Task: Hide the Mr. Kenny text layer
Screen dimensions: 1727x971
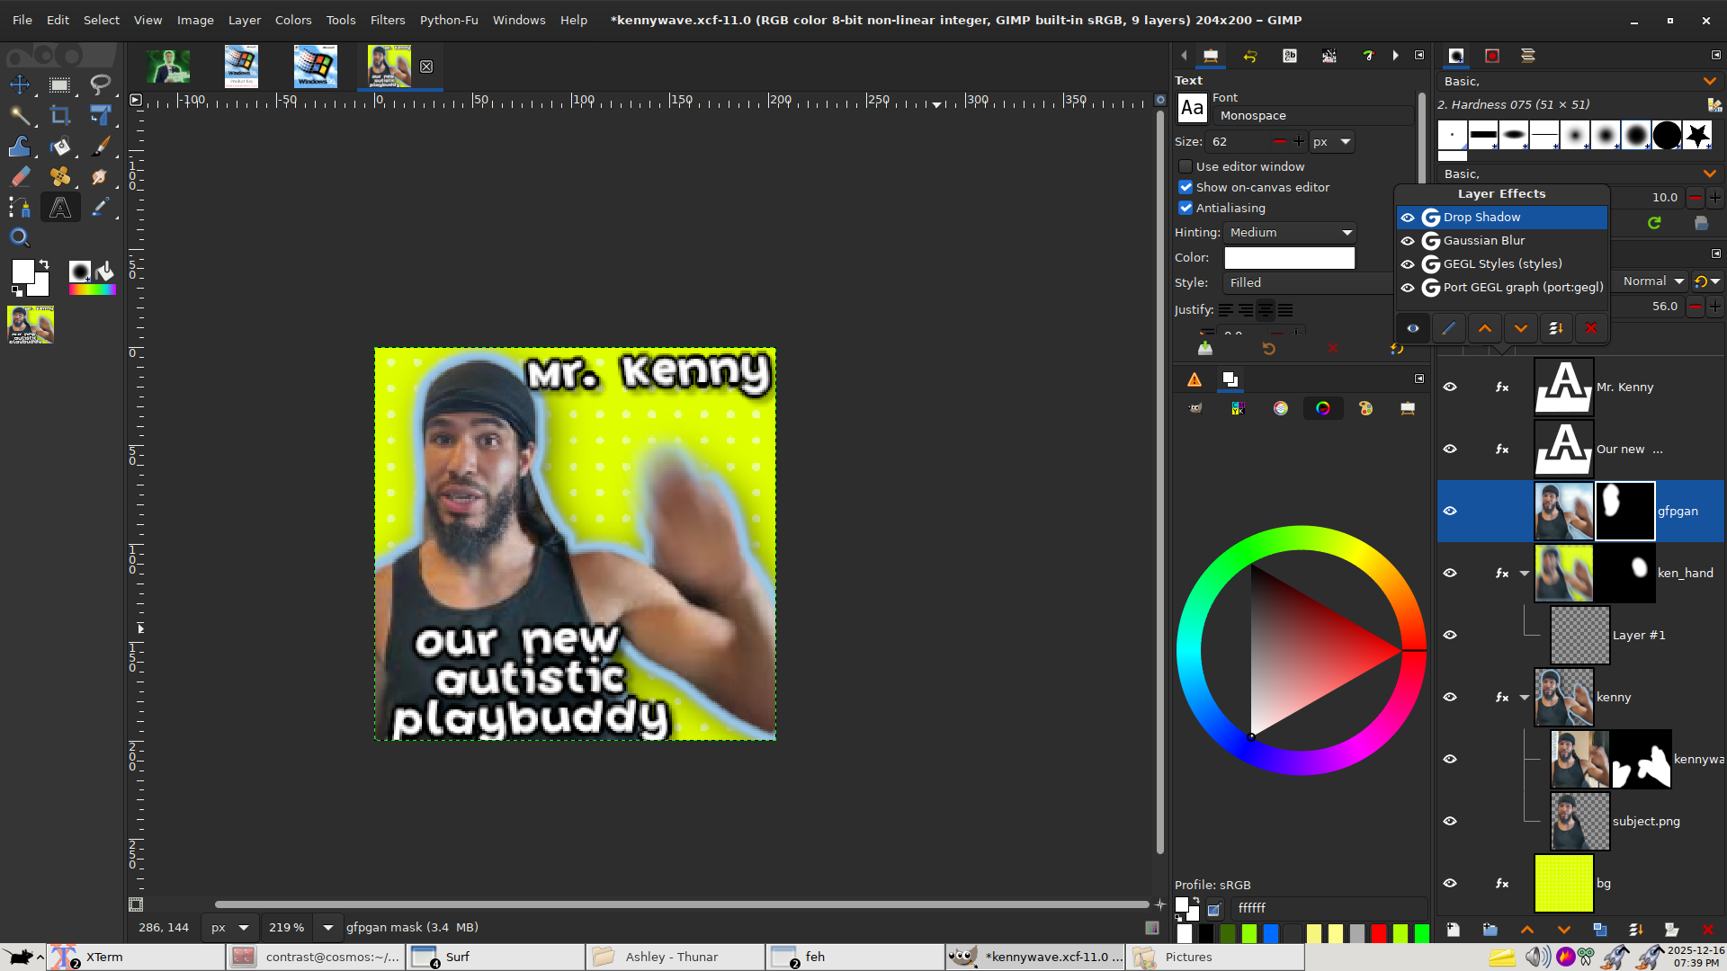Action: [1450, 387]
